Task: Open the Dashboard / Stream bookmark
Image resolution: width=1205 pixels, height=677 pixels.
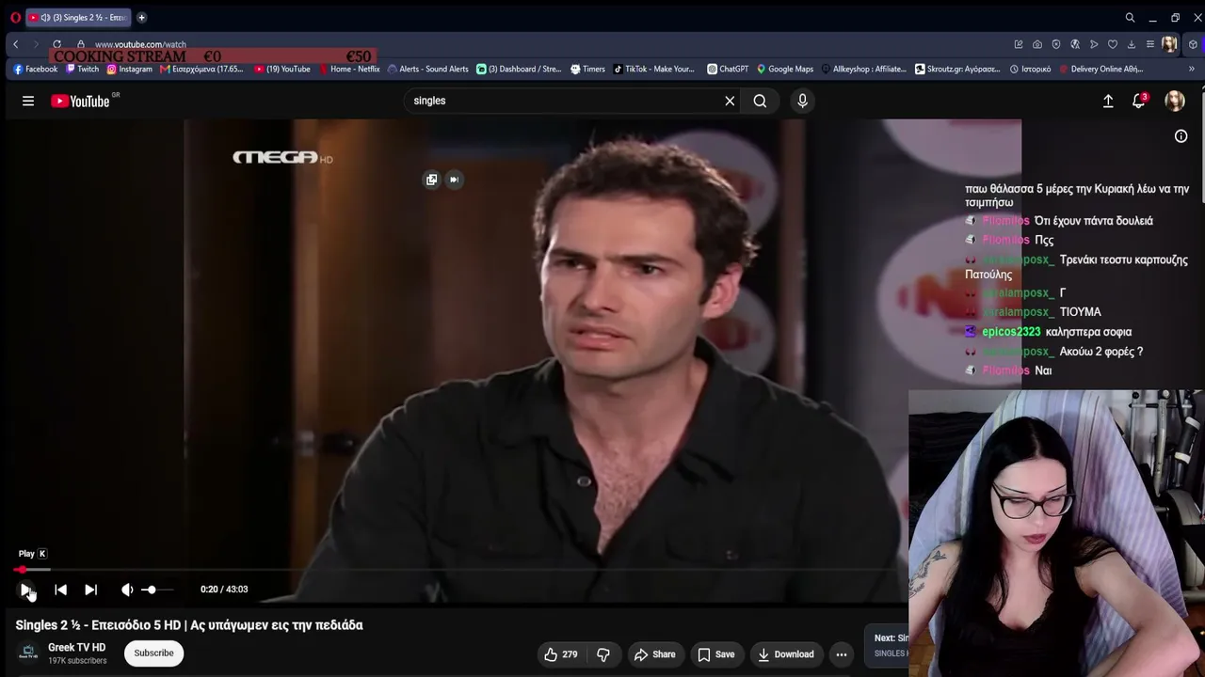Action: (x=519, y=69)
